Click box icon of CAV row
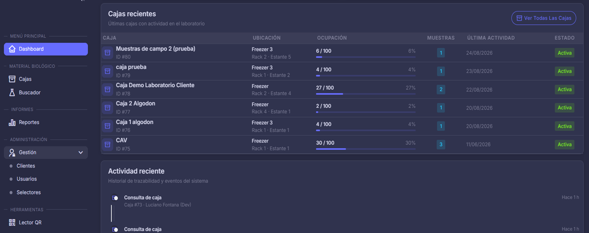The width and height of the screenshot is (589, 233). [x=107, y=145]
